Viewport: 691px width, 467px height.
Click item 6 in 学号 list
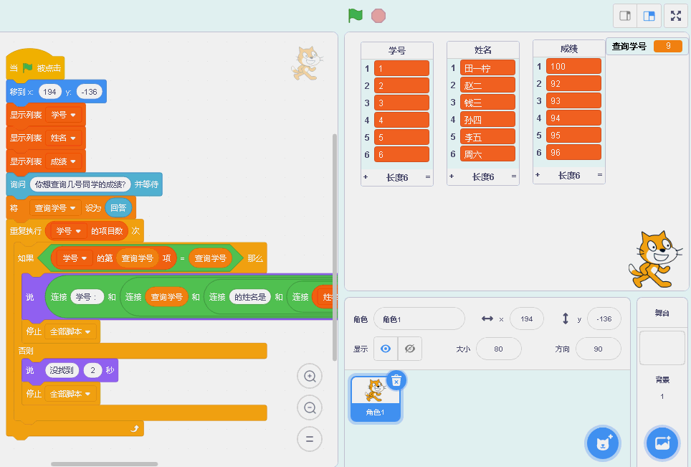[401, 155]
